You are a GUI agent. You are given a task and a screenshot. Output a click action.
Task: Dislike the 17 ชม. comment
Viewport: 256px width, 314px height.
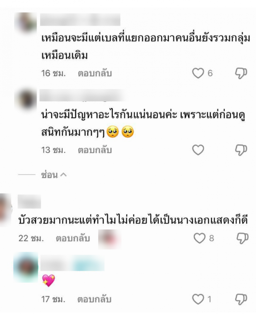point(241,300)
